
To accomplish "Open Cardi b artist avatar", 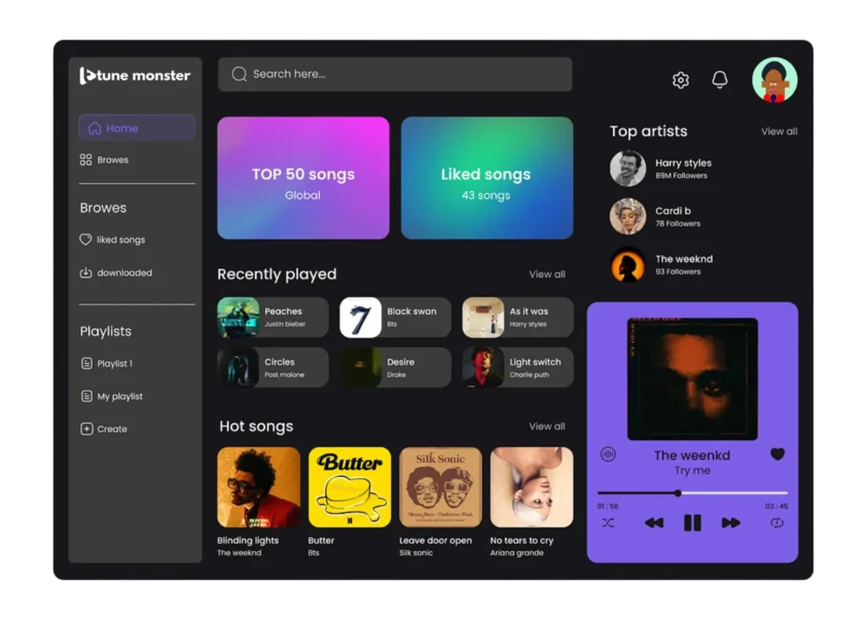I will coord(627,216).
